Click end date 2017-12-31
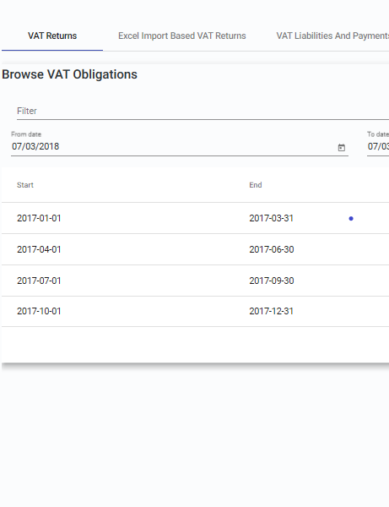The image size is (389, 507). click(271, 311)
